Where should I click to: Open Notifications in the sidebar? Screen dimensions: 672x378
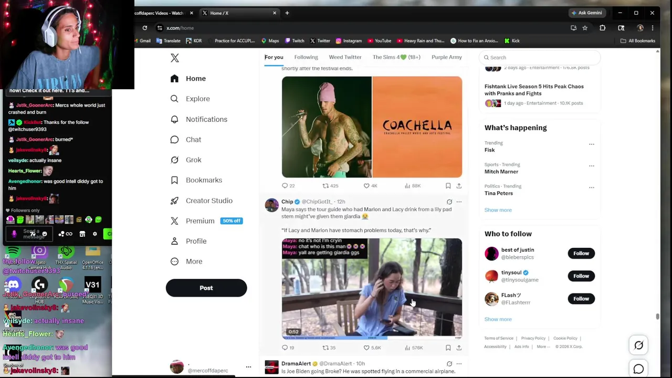point(199,119)
